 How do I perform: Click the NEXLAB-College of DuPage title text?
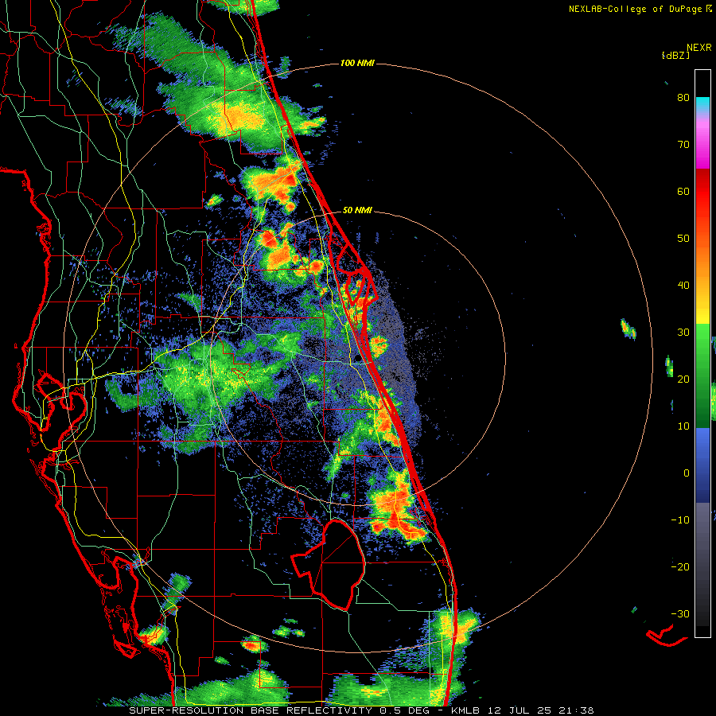(x=636, y=9)
